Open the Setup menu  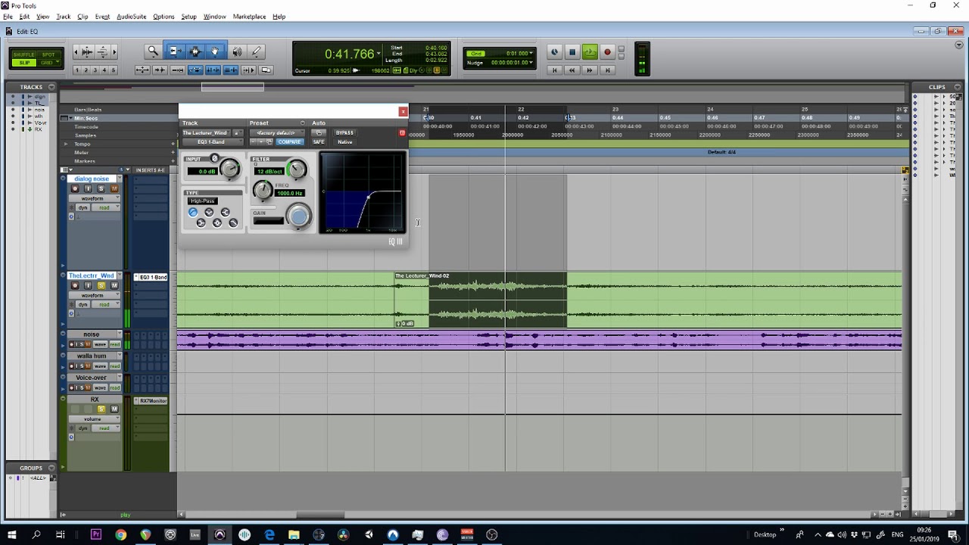coord(189,17)
